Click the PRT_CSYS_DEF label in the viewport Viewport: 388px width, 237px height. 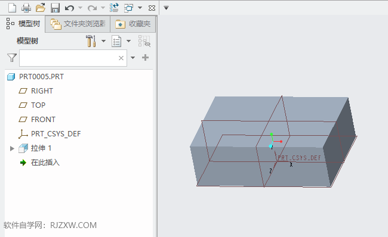click(299, 158)
